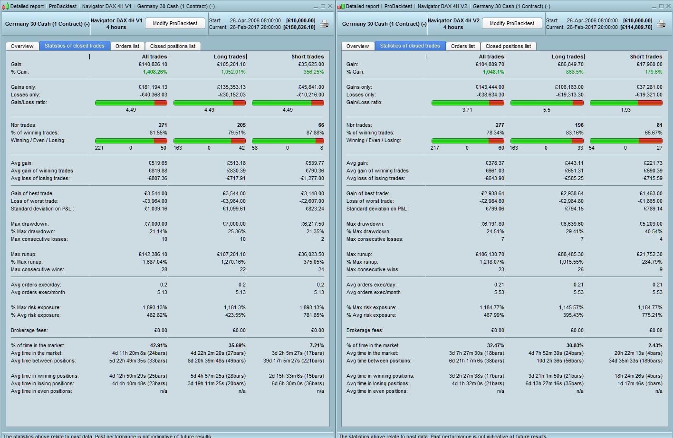Click V2 all trades average risk exposure 467.99%
673x438 pixels.
coord(494,315)
